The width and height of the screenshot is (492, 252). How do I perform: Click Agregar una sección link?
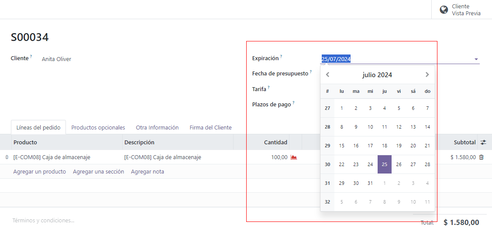(x=98, y=172)
